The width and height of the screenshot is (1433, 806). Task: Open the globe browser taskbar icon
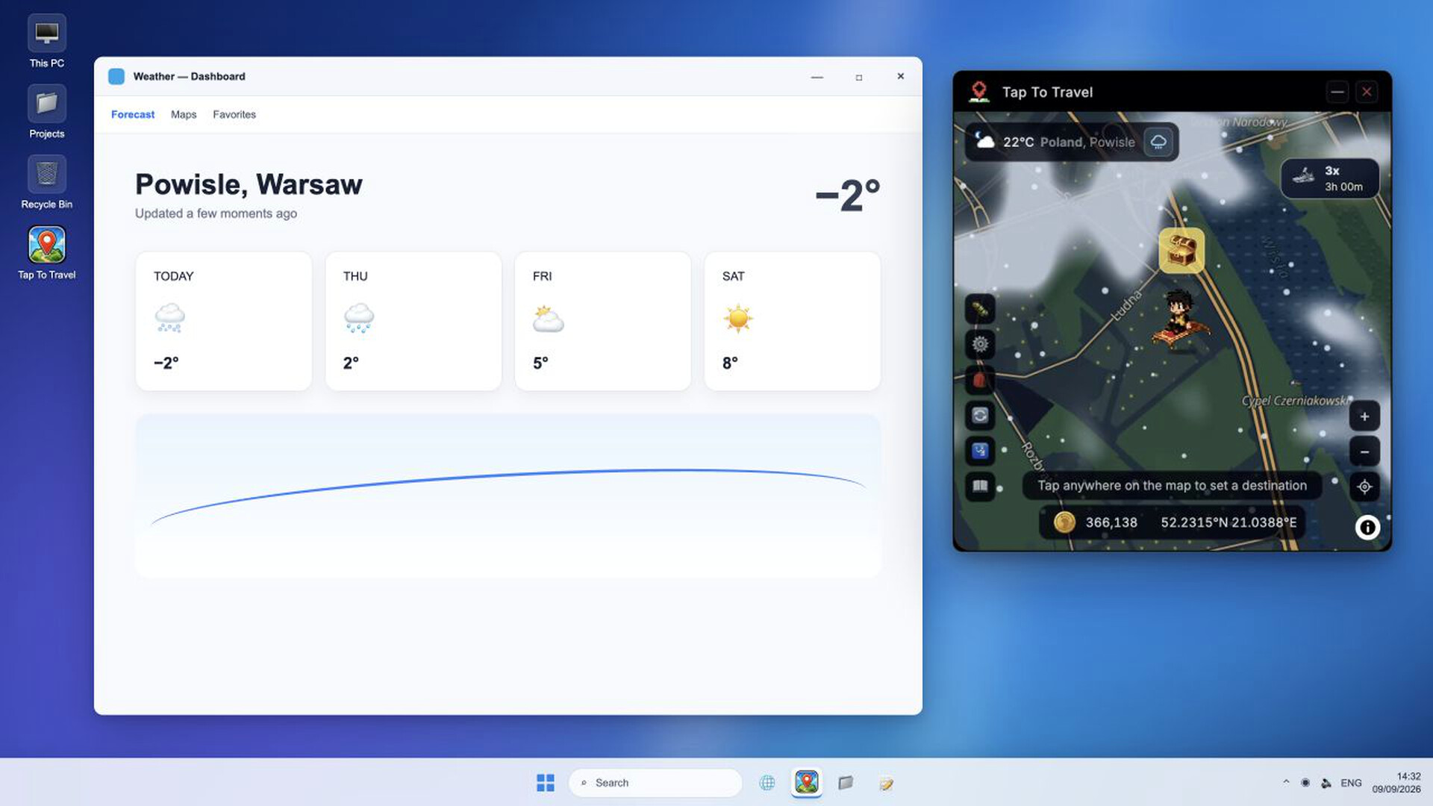[x=767, y=782]
